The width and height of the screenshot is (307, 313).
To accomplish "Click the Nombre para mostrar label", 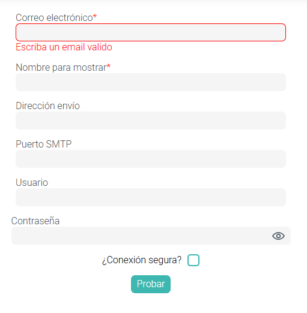I will (61, 67).
